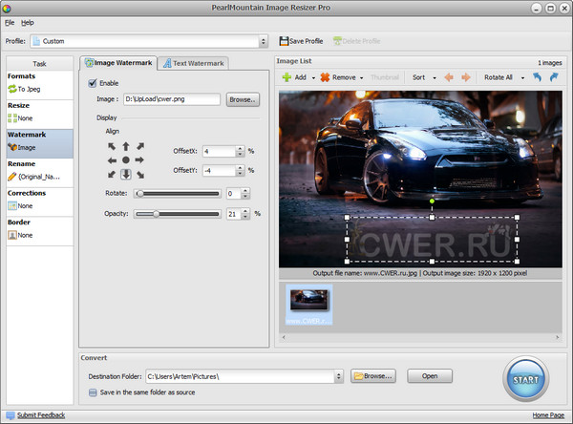Select the car thumbnail in the image list

click(309, 301)
